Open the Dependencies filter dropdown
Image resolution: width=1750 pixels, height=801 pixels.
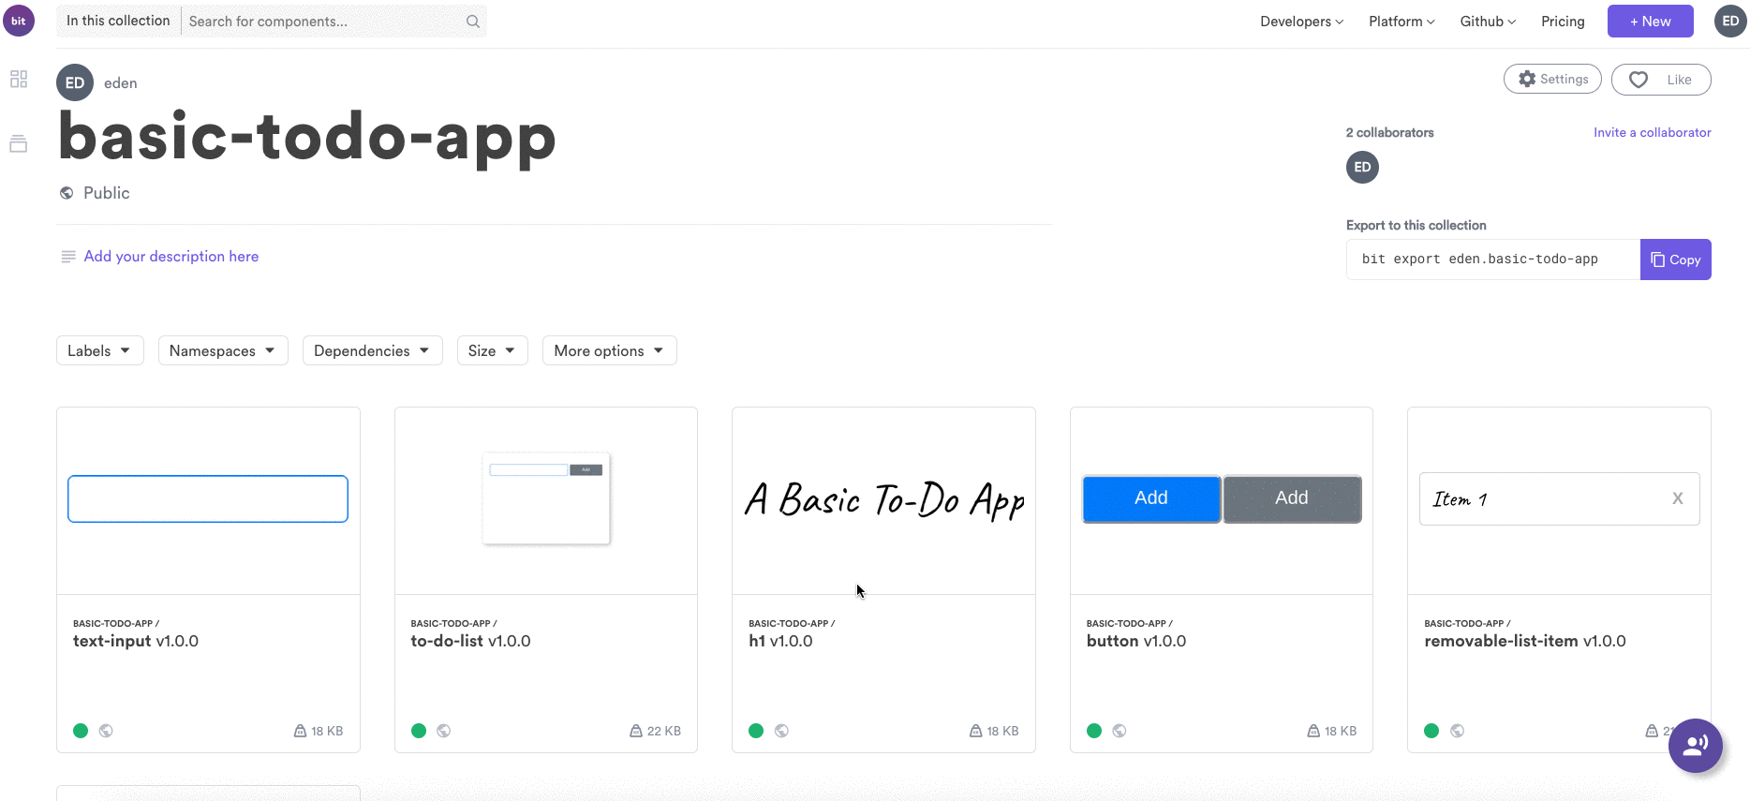pos(373,350)
